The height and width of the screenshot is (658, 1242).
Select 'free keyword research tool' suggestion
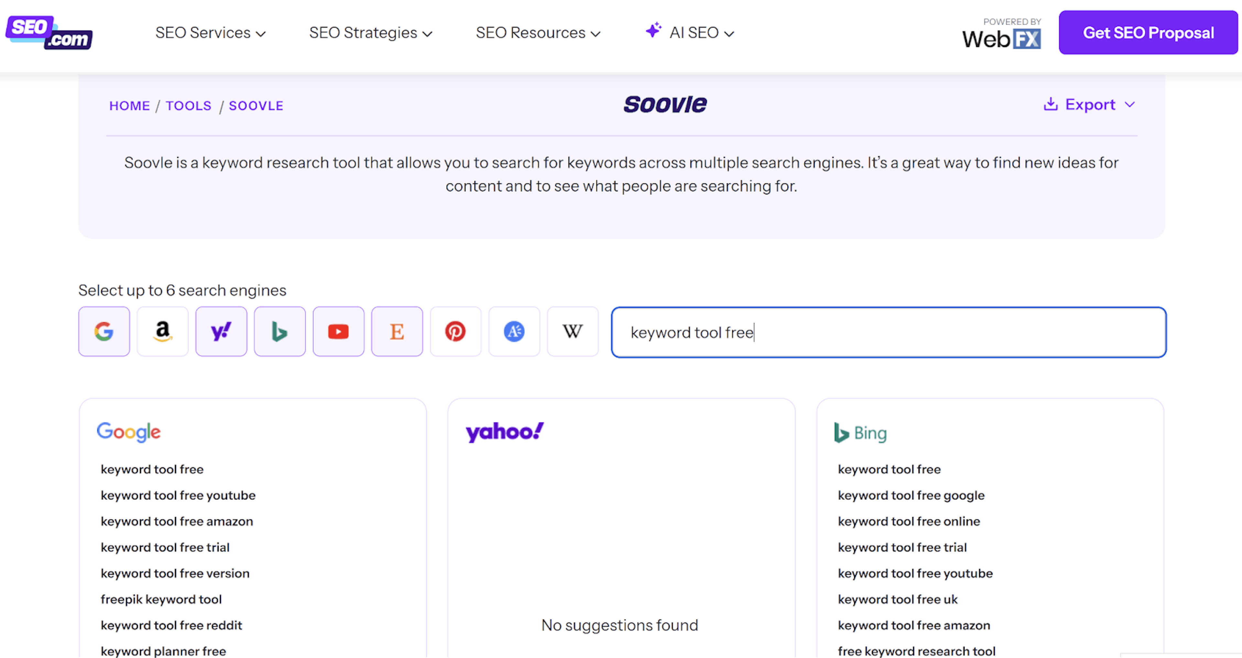pyautogui.click(x=916, y=651)
